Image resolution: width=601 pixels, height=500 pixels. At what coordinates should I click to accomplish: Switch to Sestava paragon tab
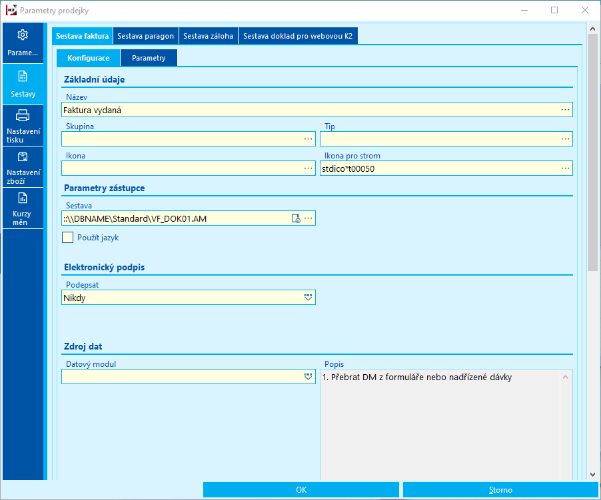point(146,36)
